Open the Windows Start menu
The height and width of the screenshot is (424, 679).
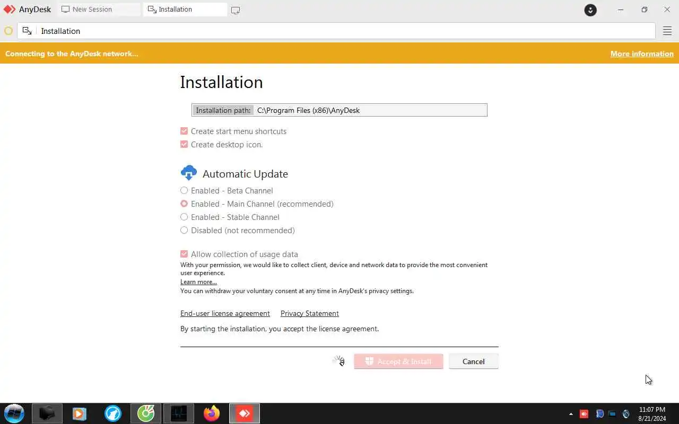pyautogui.click(x=14, y=413)
